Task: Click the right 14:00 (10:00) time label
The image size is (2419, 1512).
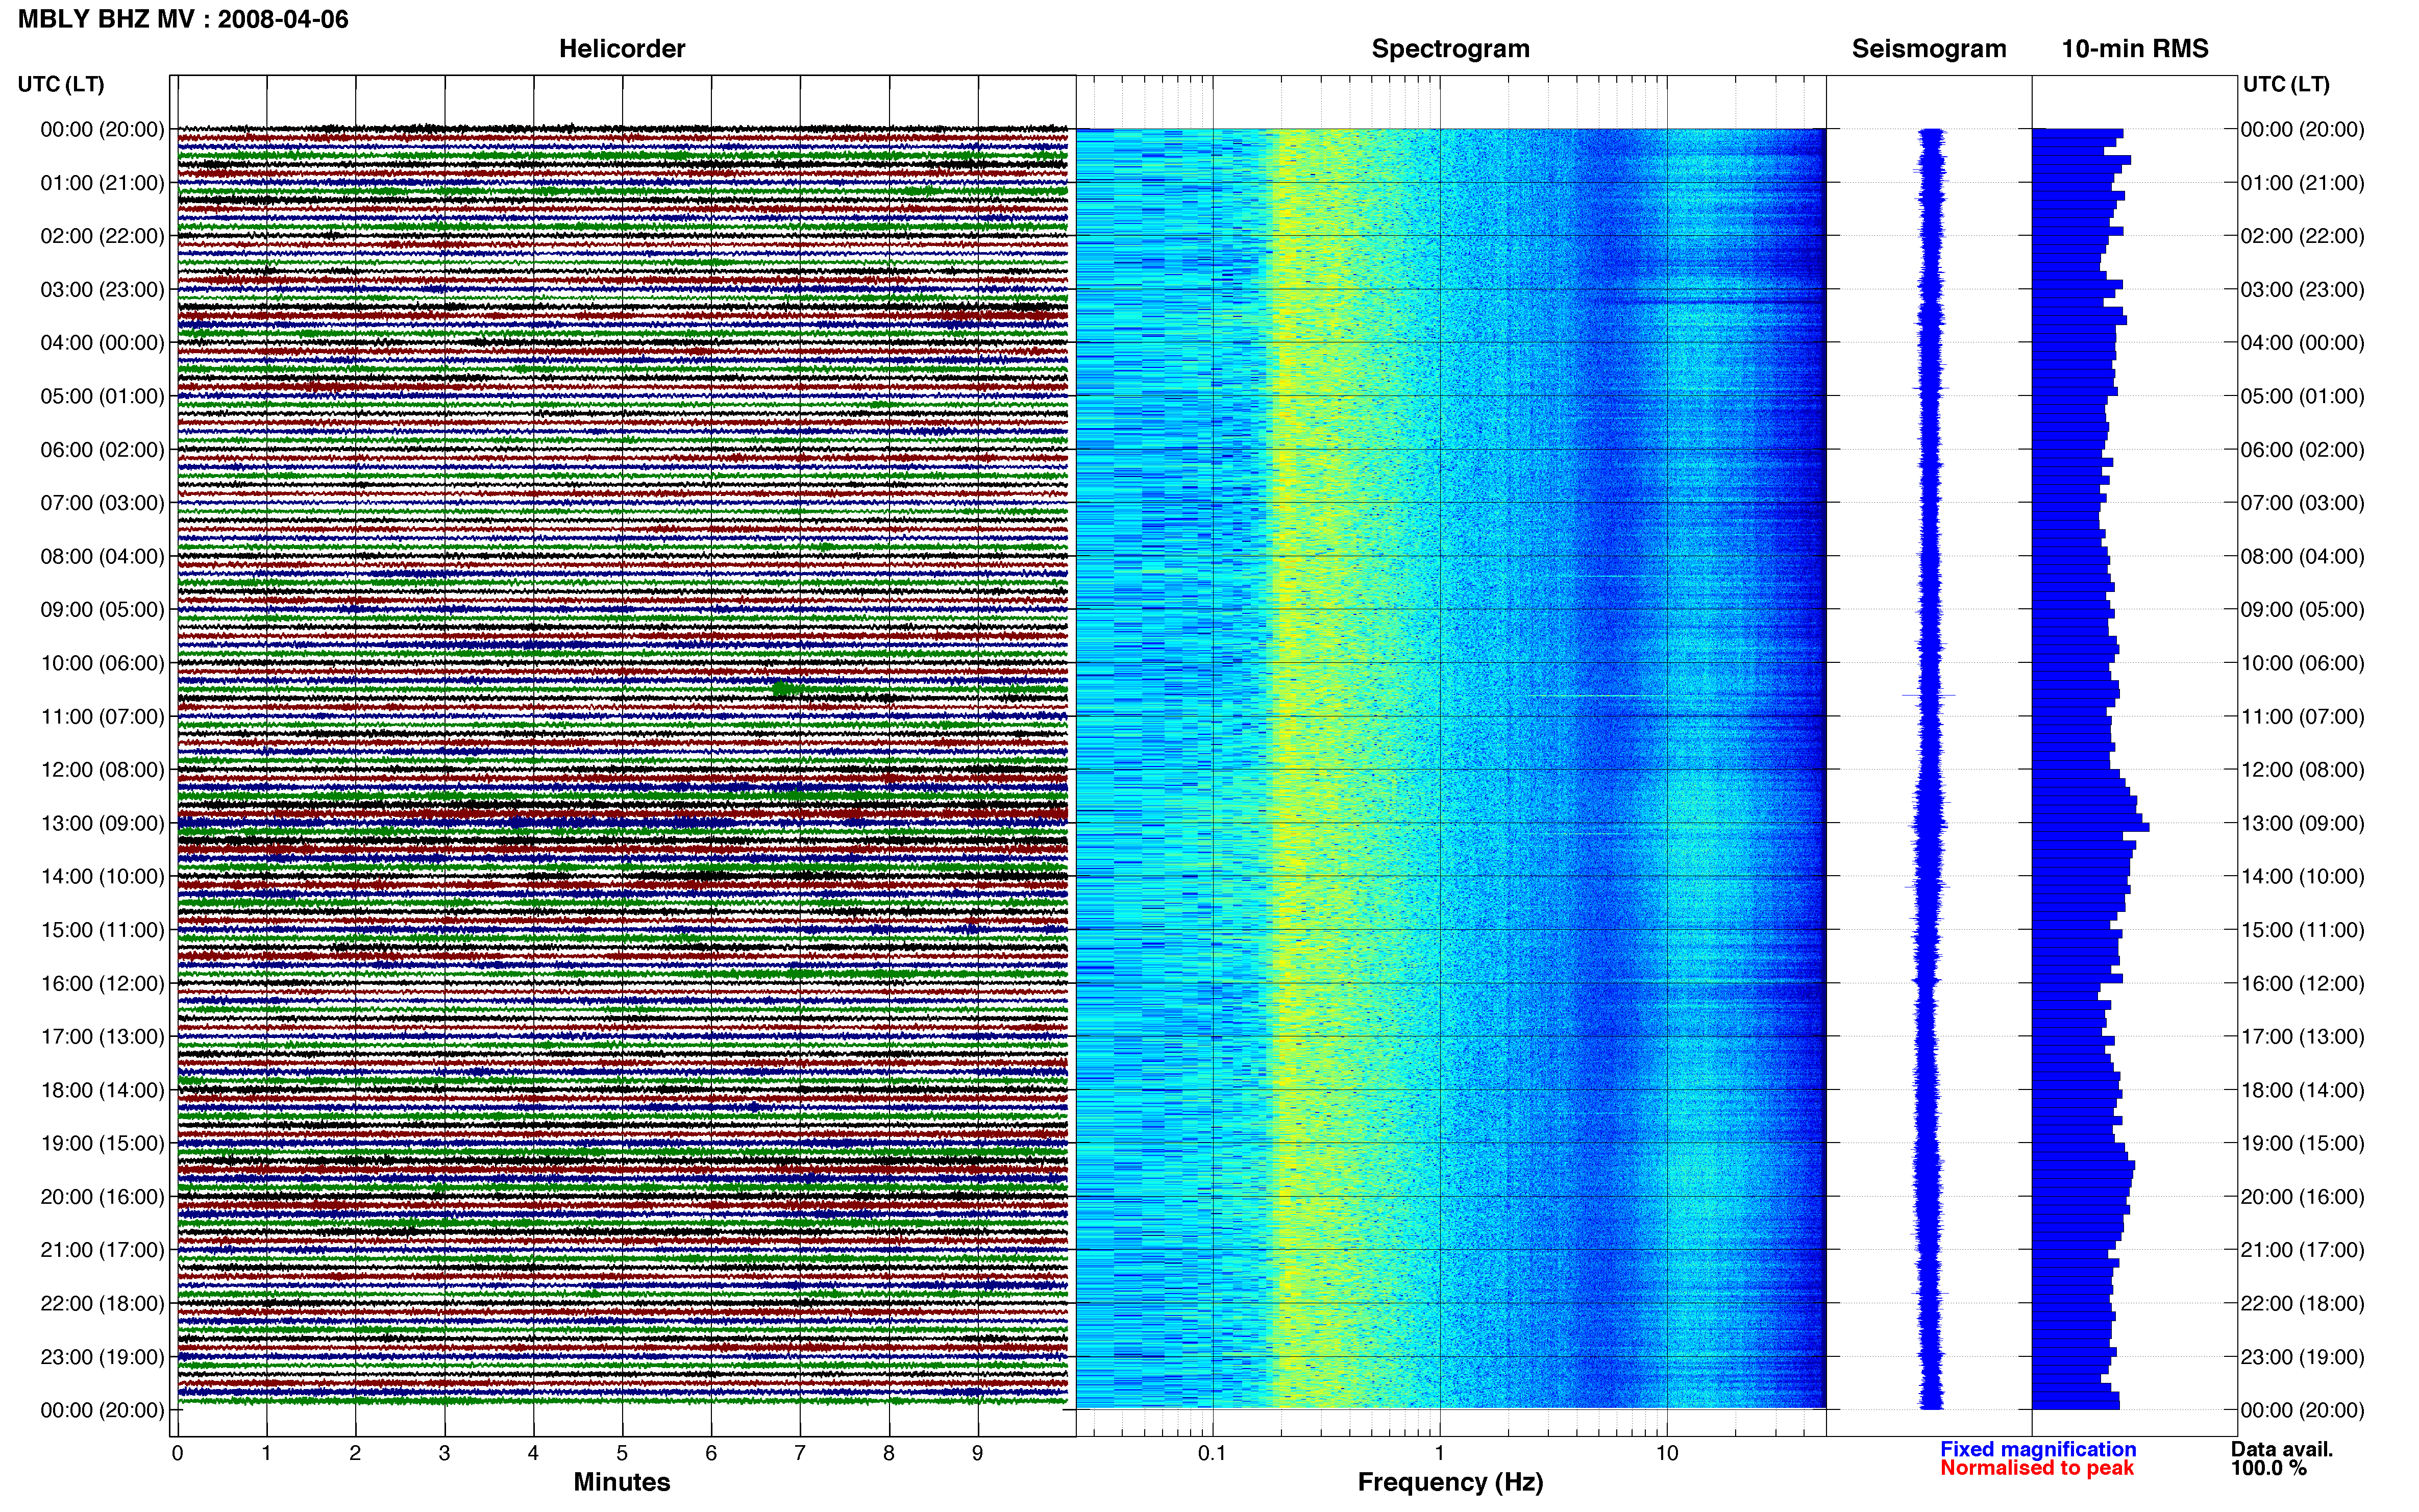Action: 2302,876
